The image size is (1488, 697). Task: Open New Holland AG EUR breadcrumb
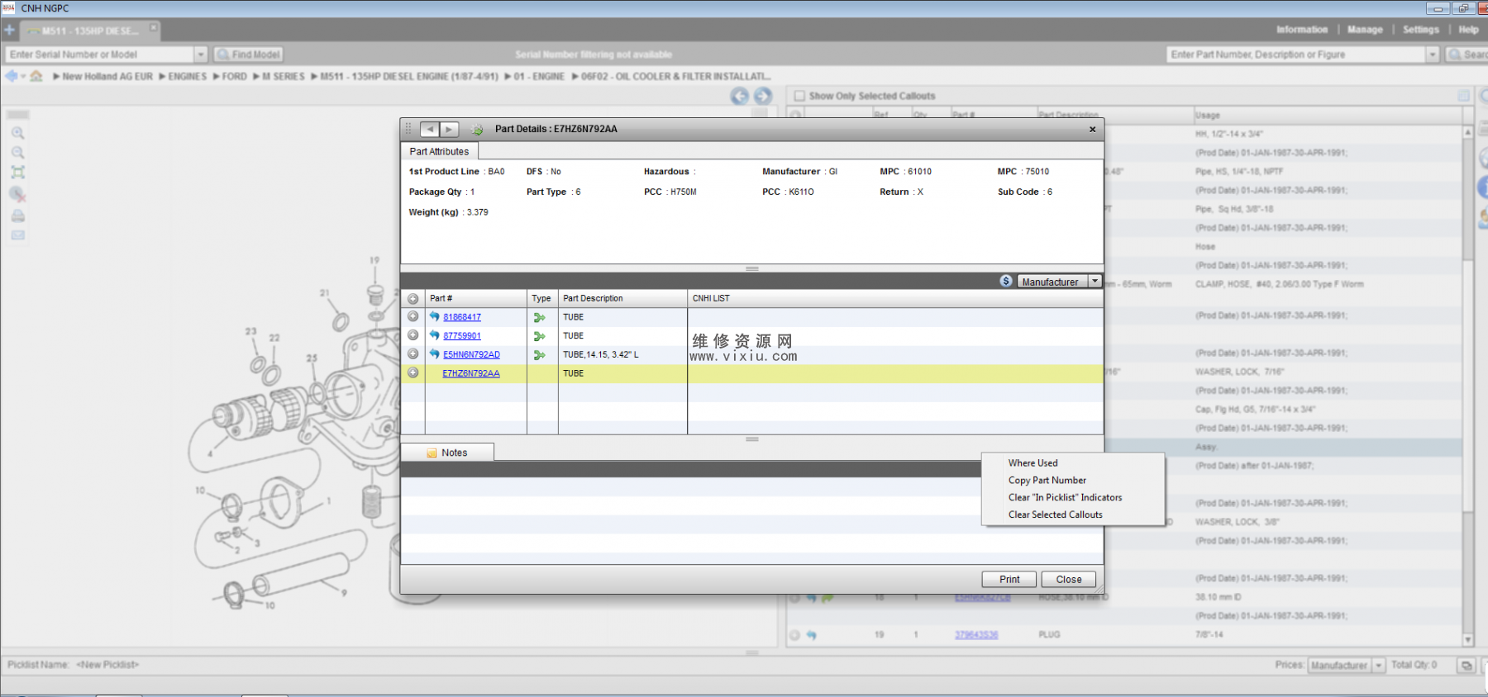click(x=107, y=76)
